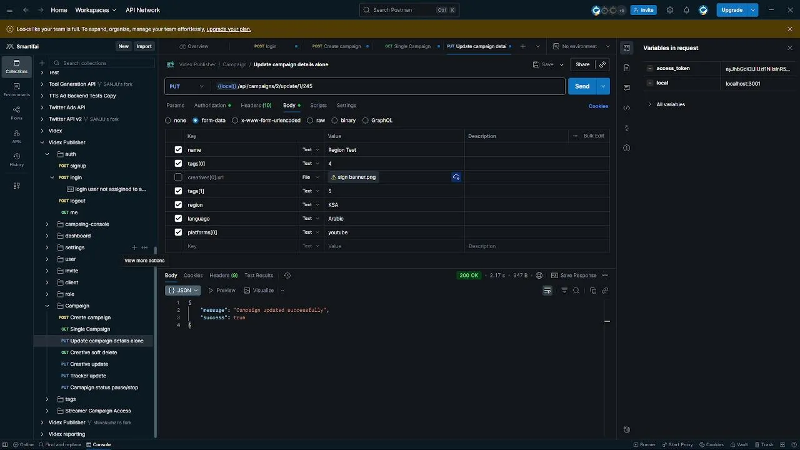Collapse the auth folder
This screenshot has width=800, height=450.
click(x=47, y=154)
